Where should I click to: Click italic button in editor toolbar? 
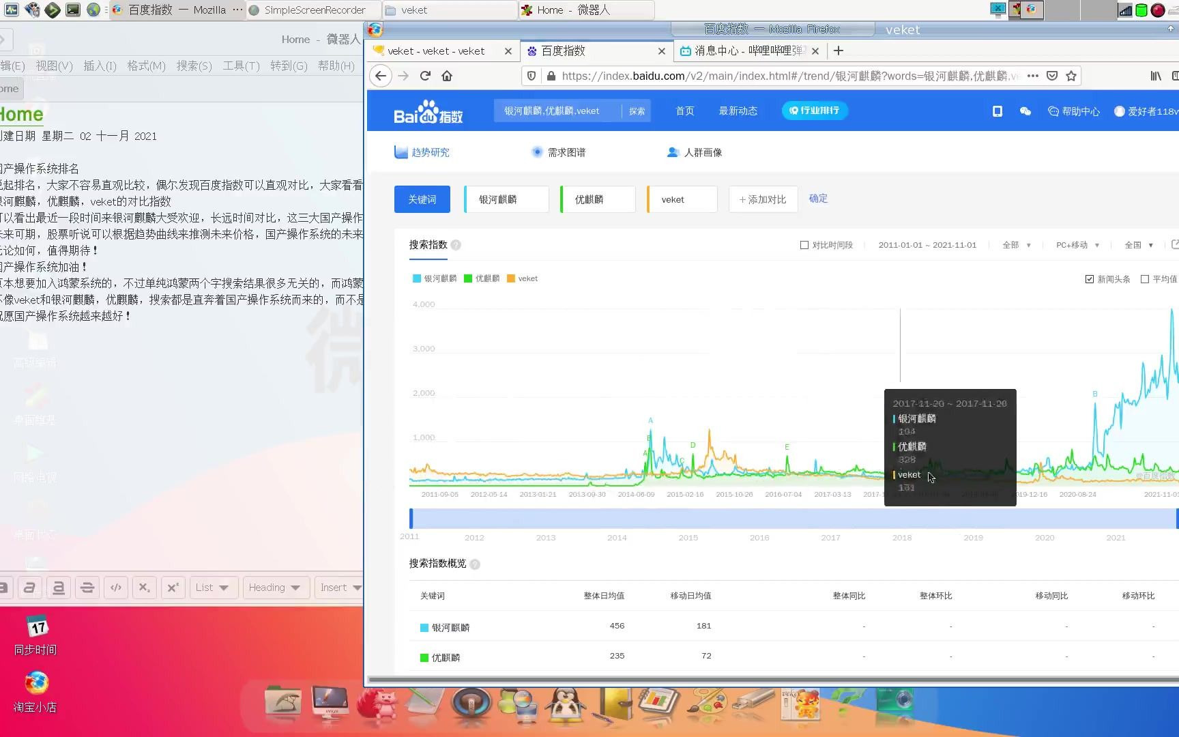(x=29, y=588)
